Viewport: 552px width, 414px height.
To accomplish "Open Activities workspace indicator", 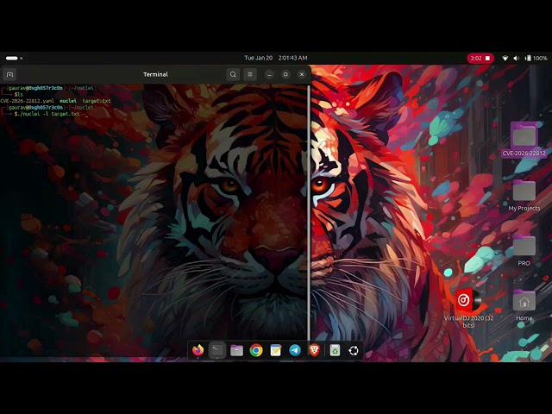I will [x=14, y=58].
